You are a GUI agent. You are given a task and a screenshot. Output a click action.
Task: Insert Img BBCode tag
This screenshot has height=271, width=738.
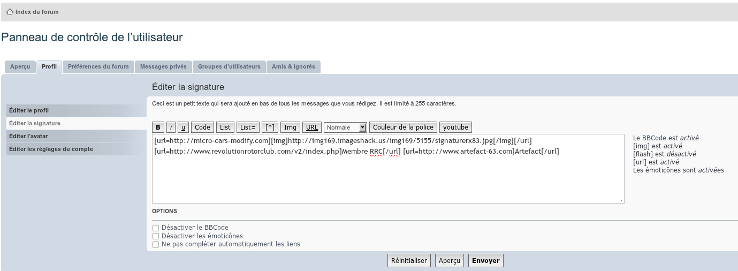click(x=291, y=127)
